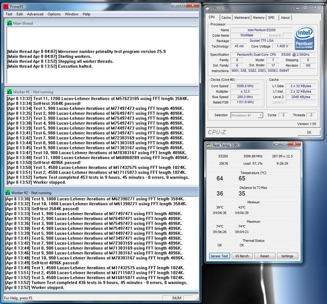This screenshot has height=304, width=327.
Task: Click the Main thread 'Execution halted.' line
Action: [x=50, y=67]
